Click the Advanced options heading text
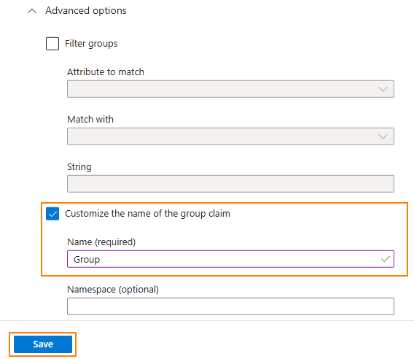Screen dimensions: 414x359 coord(86,11)
